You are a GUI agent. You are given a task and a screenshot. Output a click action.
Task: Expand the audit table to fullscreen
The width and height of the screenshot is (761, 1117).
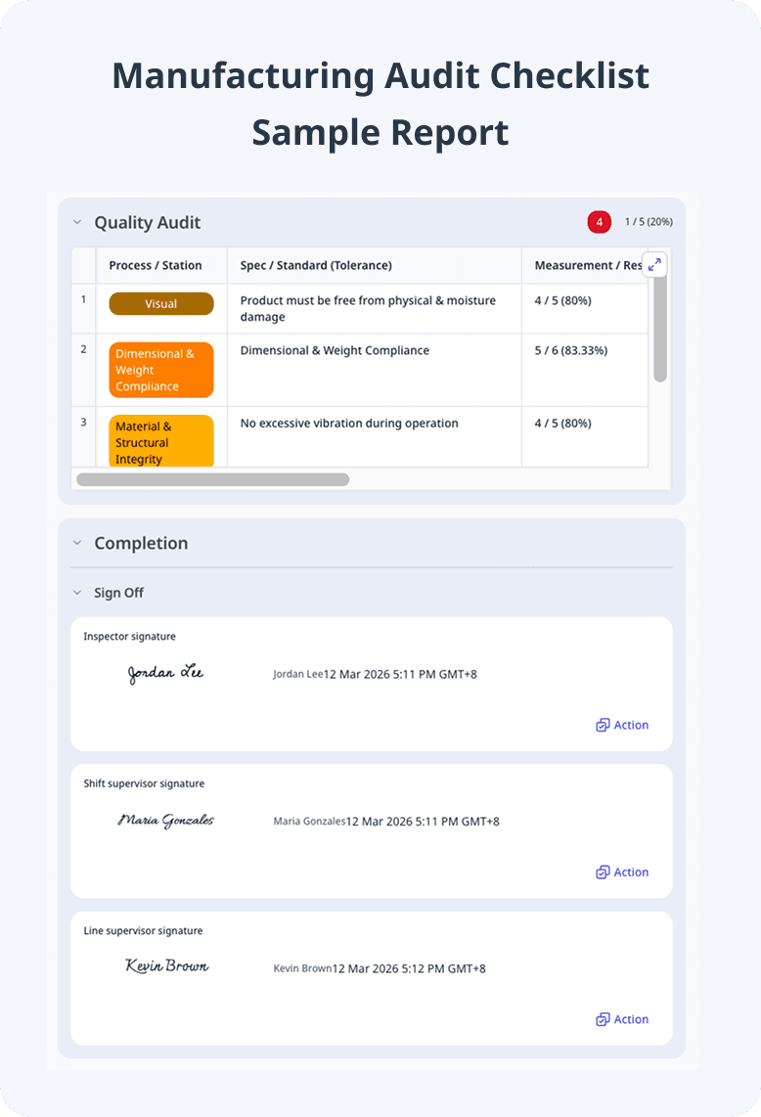(654, 264)
